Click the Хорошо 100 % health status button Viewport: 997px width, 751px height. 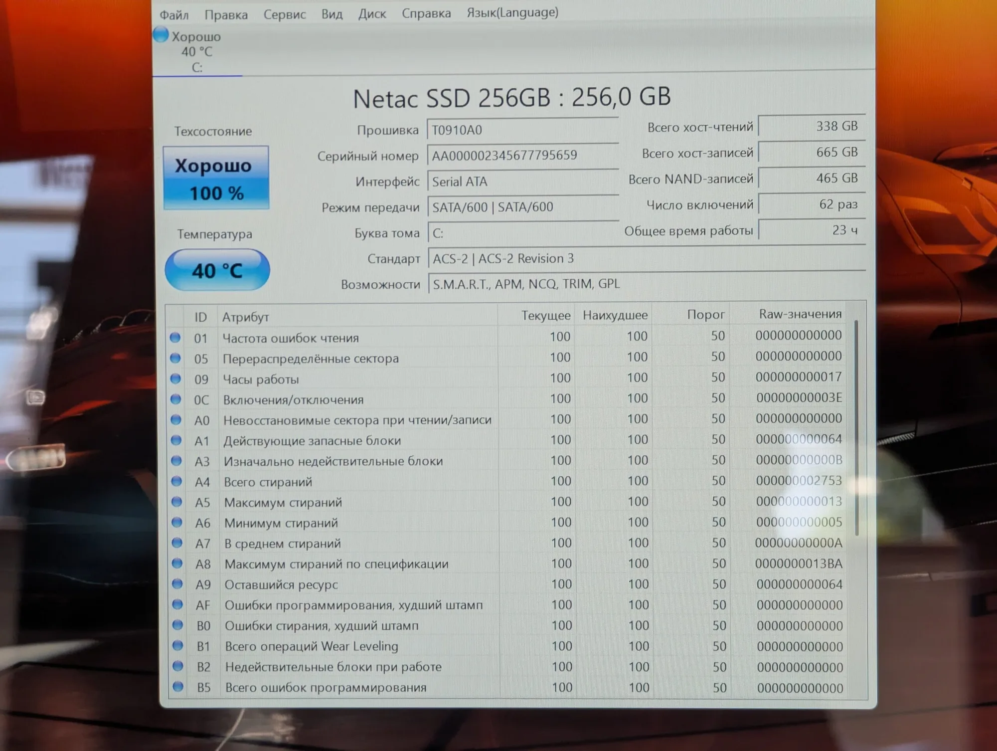pyautogui.click(x=216, y=178)
